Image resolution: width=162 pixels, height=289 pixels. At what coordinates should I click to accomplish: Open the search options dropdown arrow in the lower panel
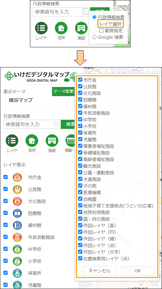coord(57,124)
